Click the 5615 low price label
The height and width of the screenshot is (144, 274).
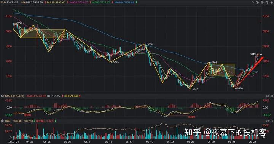point(195,89)
